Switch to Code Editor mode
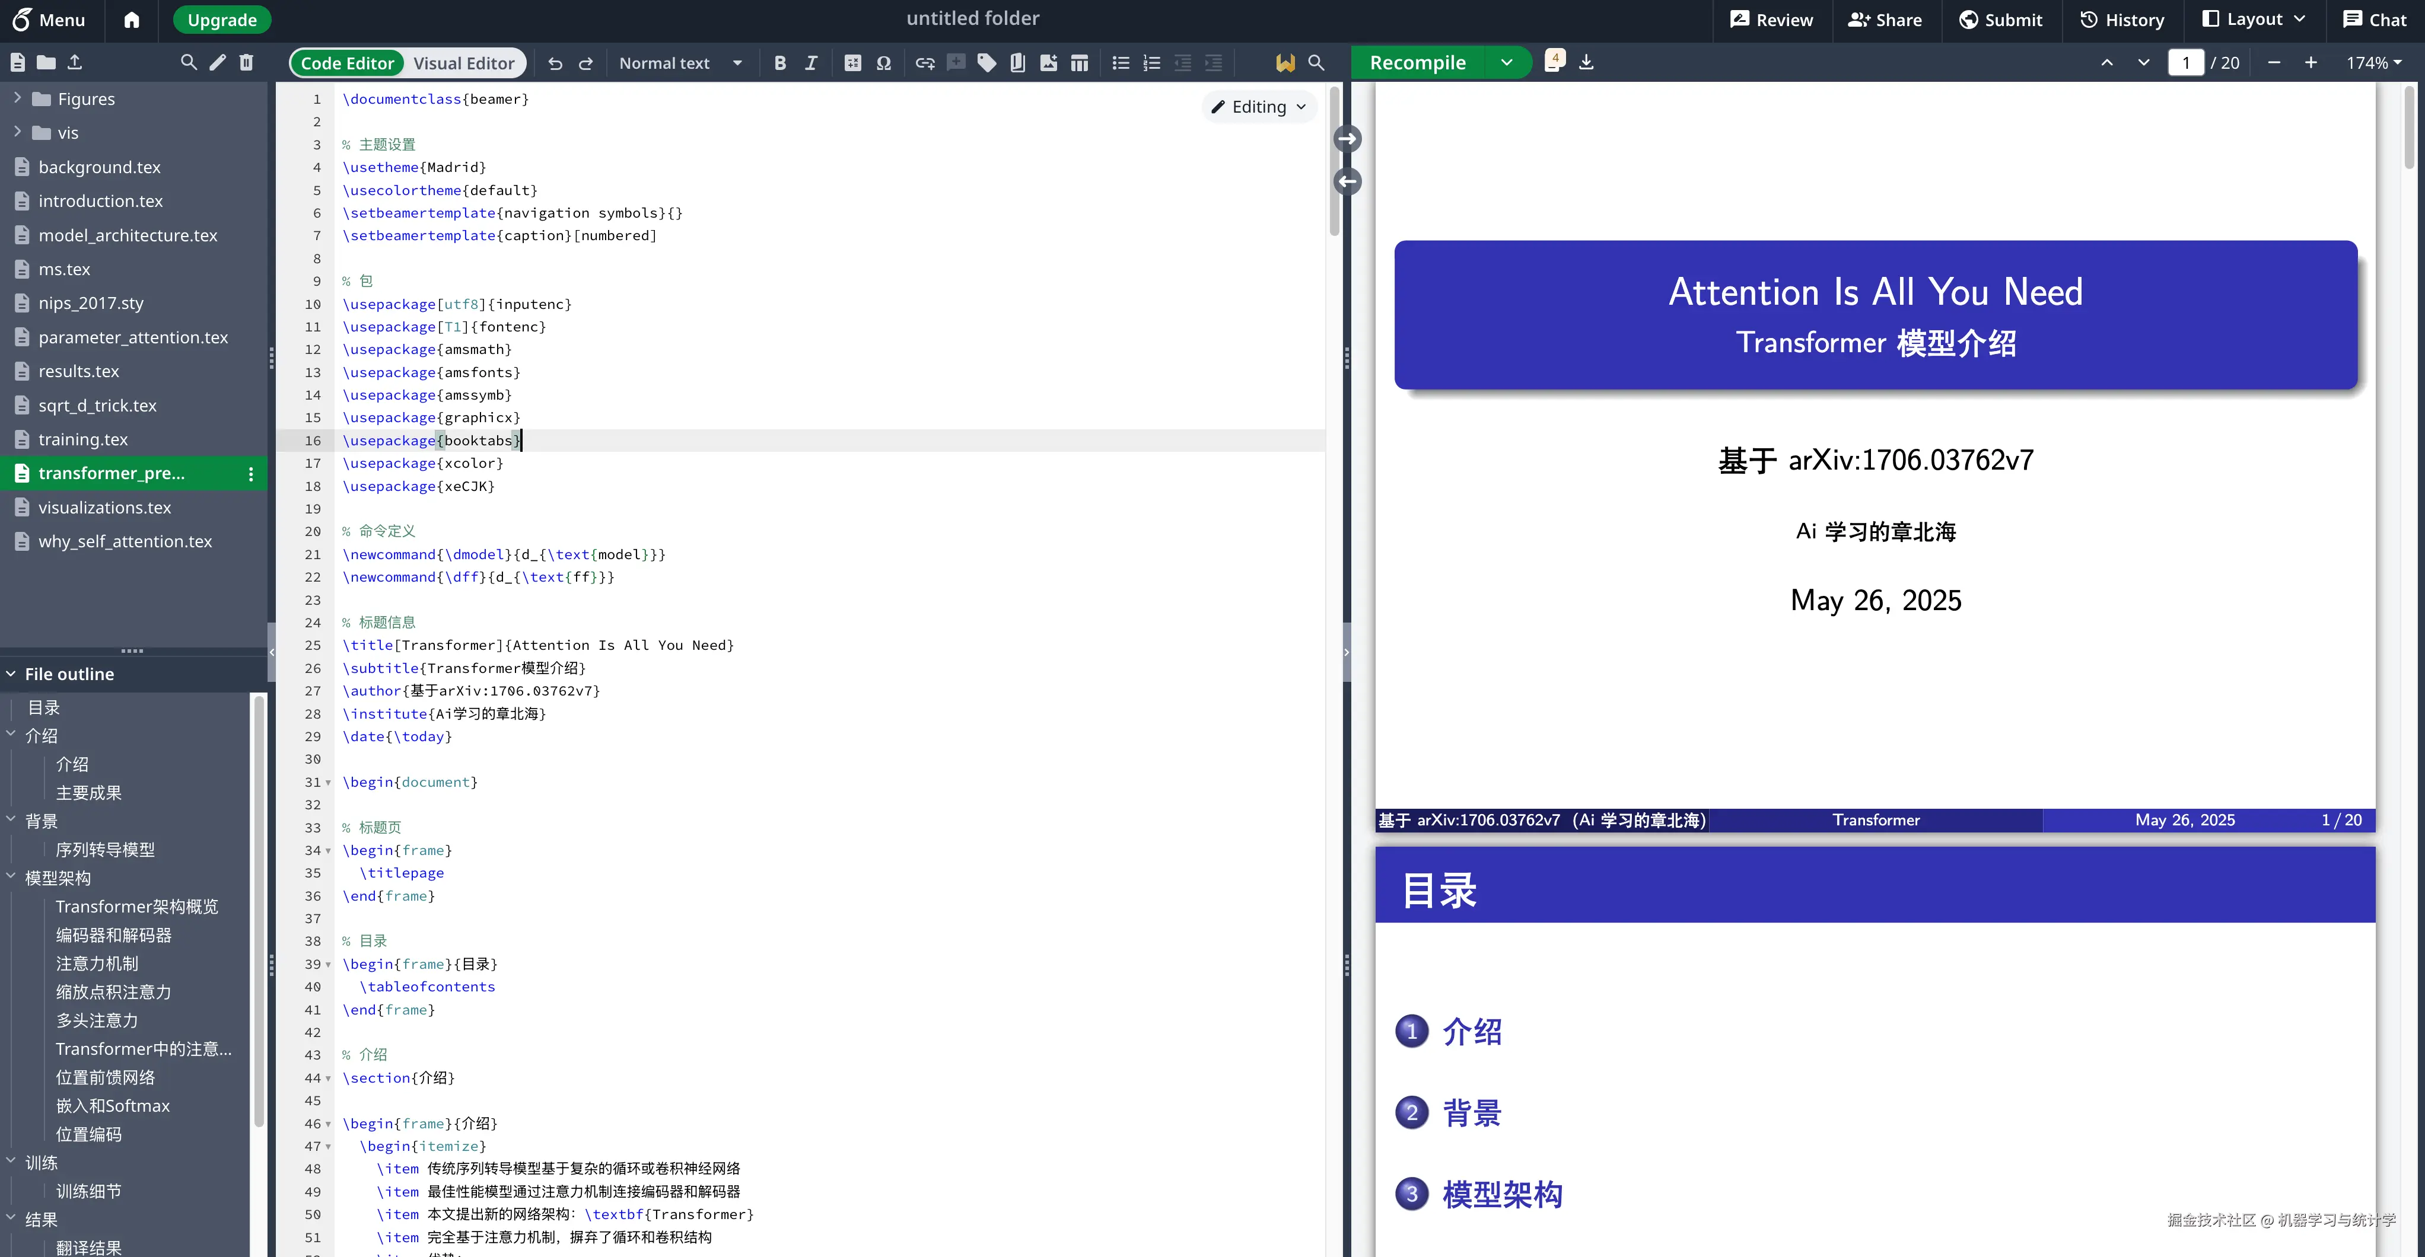 (346, 63)
